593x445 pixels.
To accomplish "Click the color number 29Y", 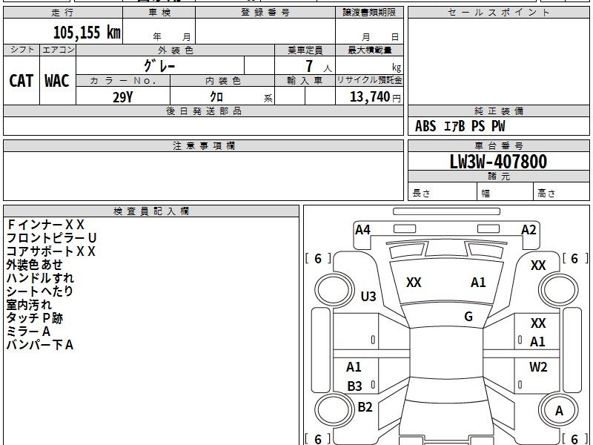I will point(123,97).
